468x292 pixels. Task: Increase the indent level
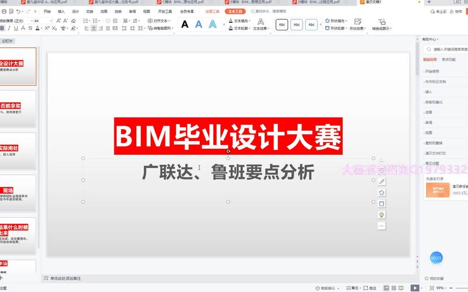pos(115,21)
